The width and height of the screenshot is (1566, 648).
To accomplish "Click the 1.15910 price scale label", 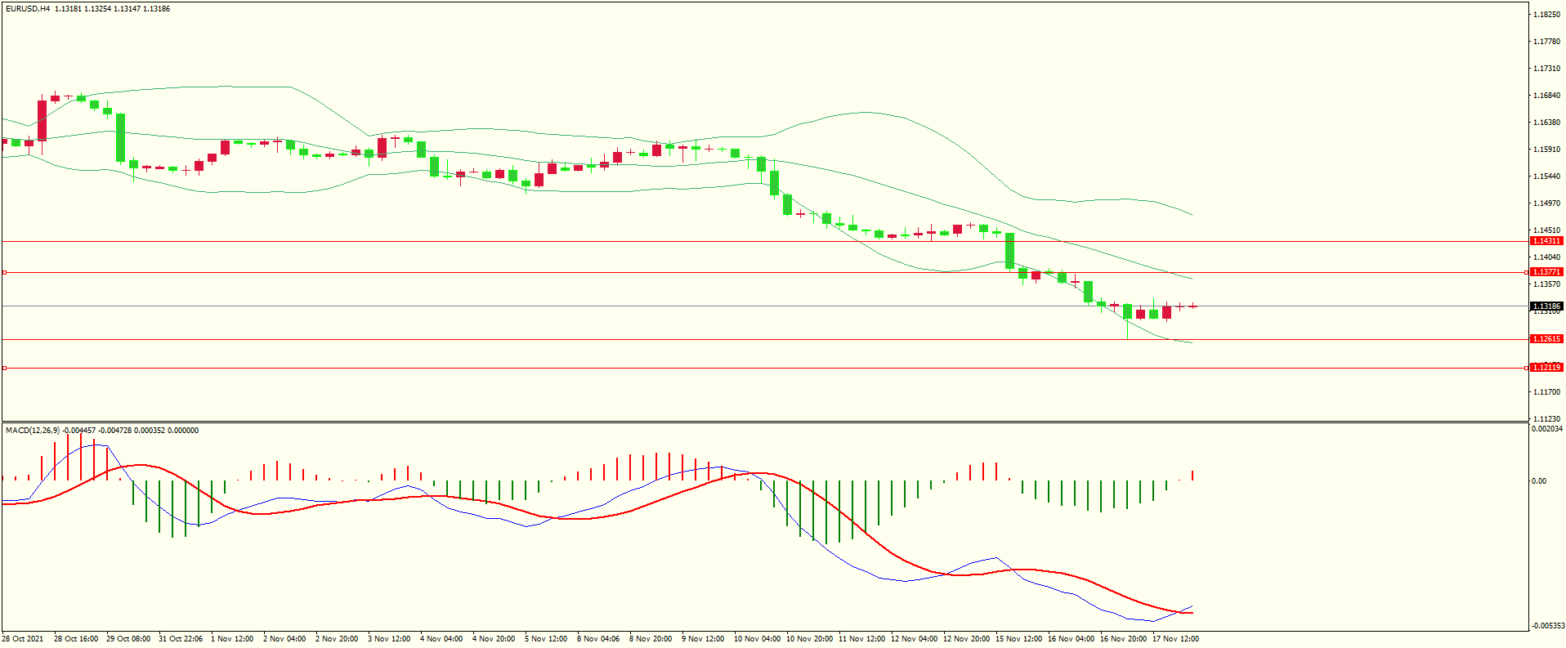I will 1546,150.
